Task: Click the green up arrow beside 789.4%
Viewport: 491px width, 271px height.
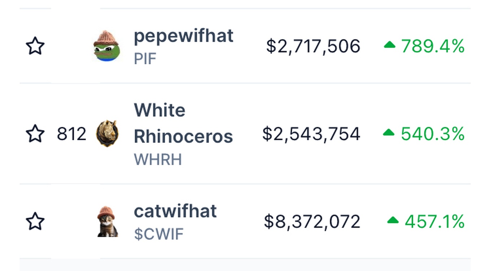Action: coord(389,45)
